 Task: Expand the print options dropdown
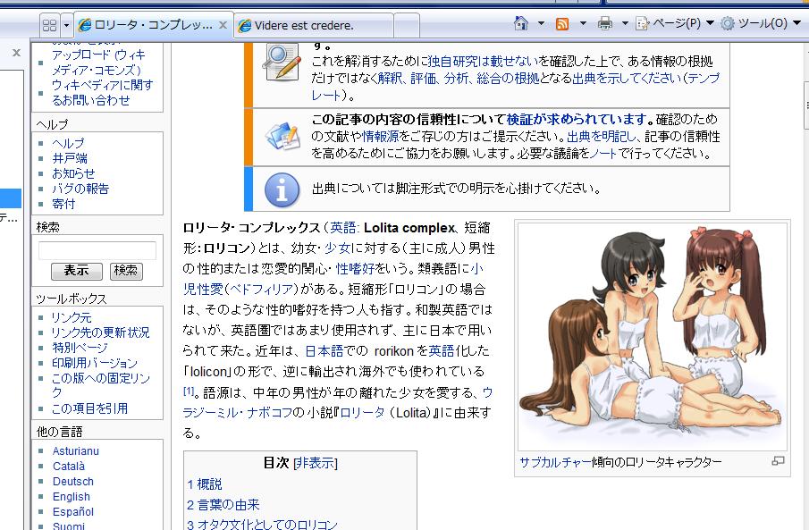click(625, 23)
